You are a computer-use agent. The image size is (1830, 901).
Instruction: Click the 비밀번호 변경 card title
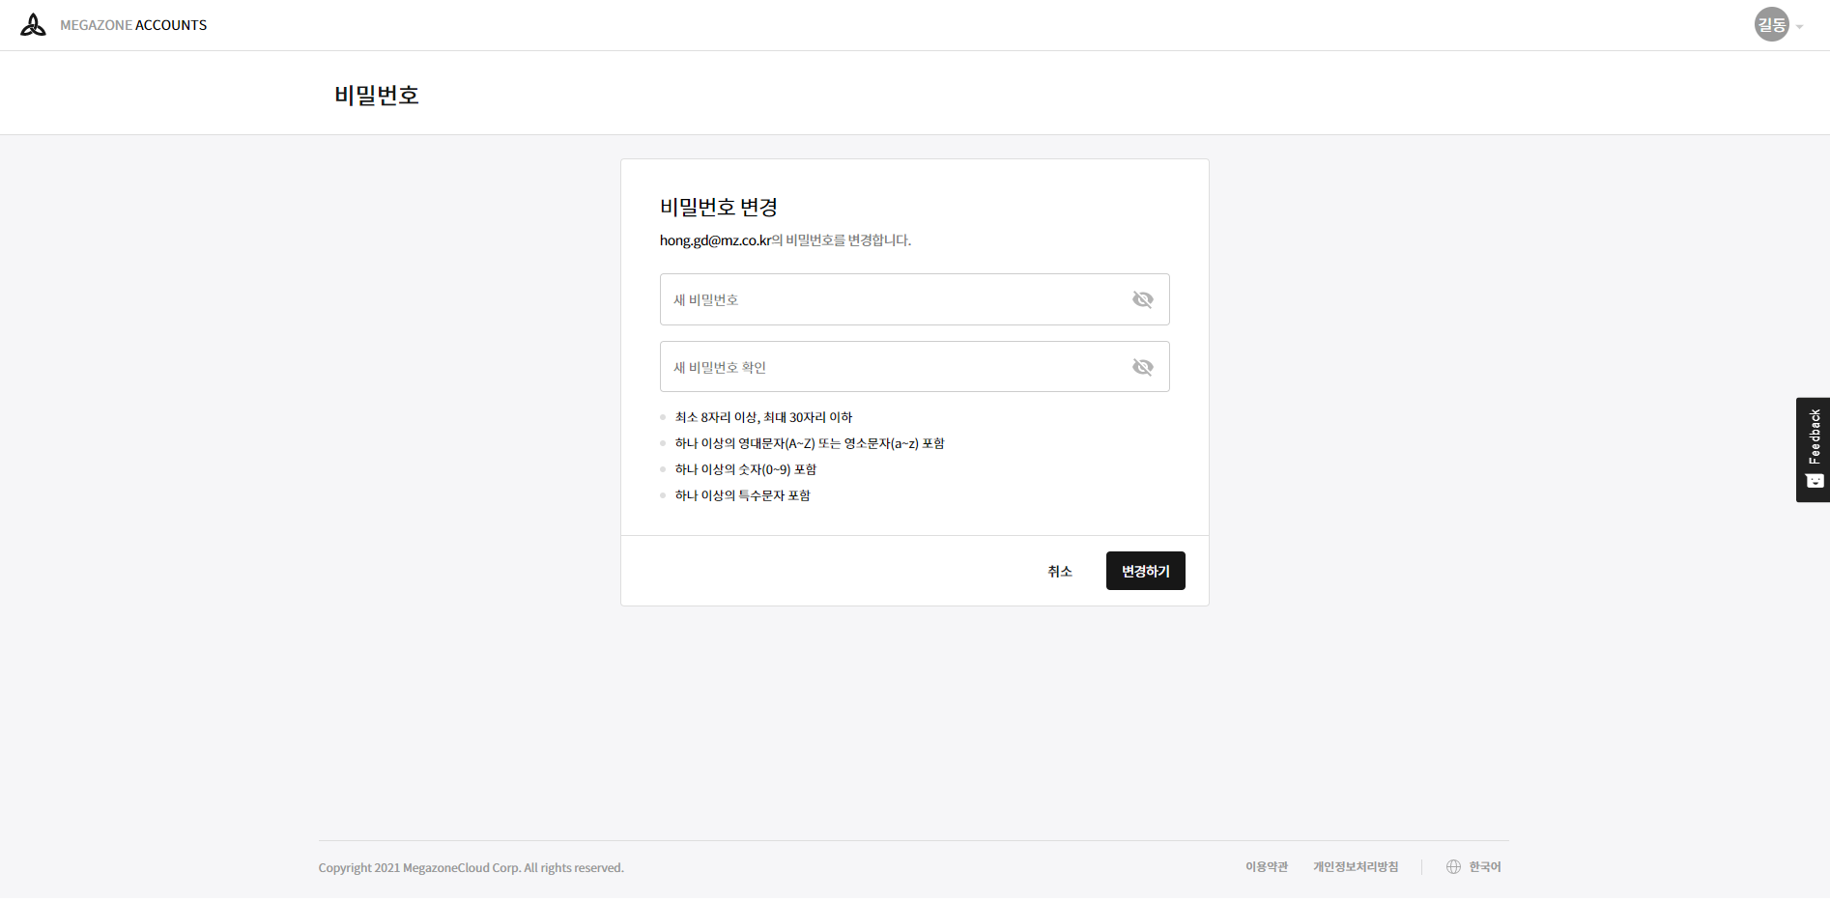(719, 207)
